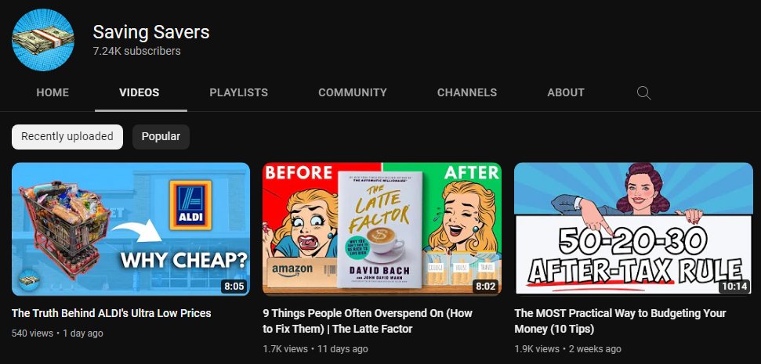Screen dimensions: 761x364
Task: Play the ALDI Why Cheap thumbnail
Action: (x=131, y=229)
